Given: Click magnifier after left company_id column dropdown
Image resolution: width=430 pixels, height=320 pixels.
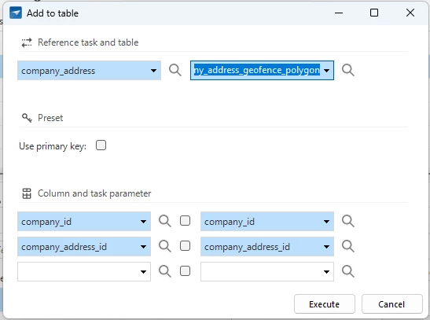Looking at the screenshot, I should [165, 221].
